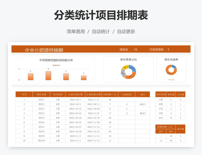Click the 计划周期（天） column header
This screenshot has width=202, height=155.
(x=110, y=95)
